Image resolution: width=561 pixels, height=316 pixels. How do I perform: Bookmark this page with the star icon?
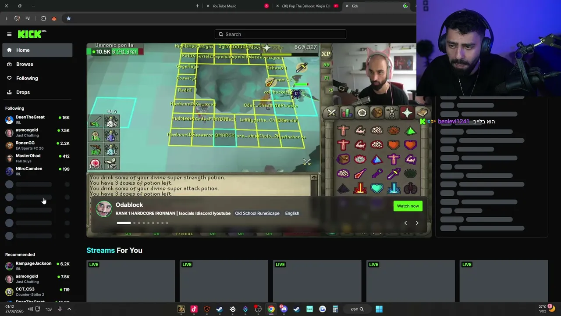(x=68, y=18)
